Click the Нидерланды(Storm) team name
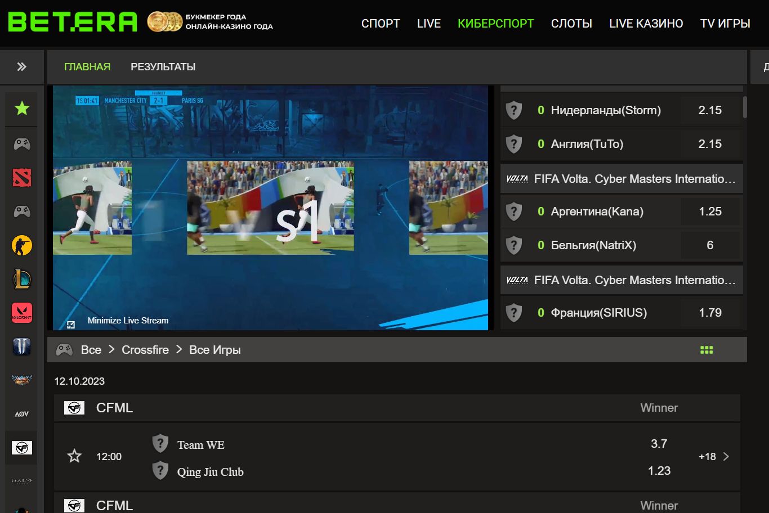This screenshot has height=513, width=769. pos(606,110)
